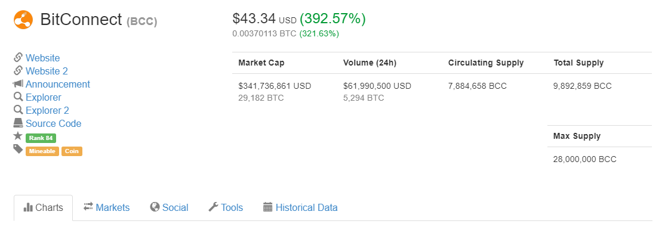Click the tag icon beside Mineable
This screenshot has width=662, height=227.
[x=18, y=149]
